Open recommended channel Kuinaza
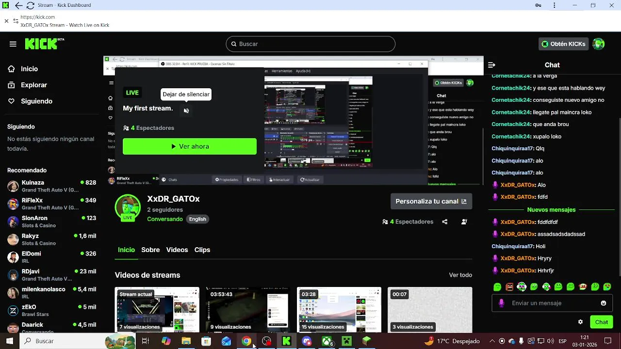 coord(52,186)
